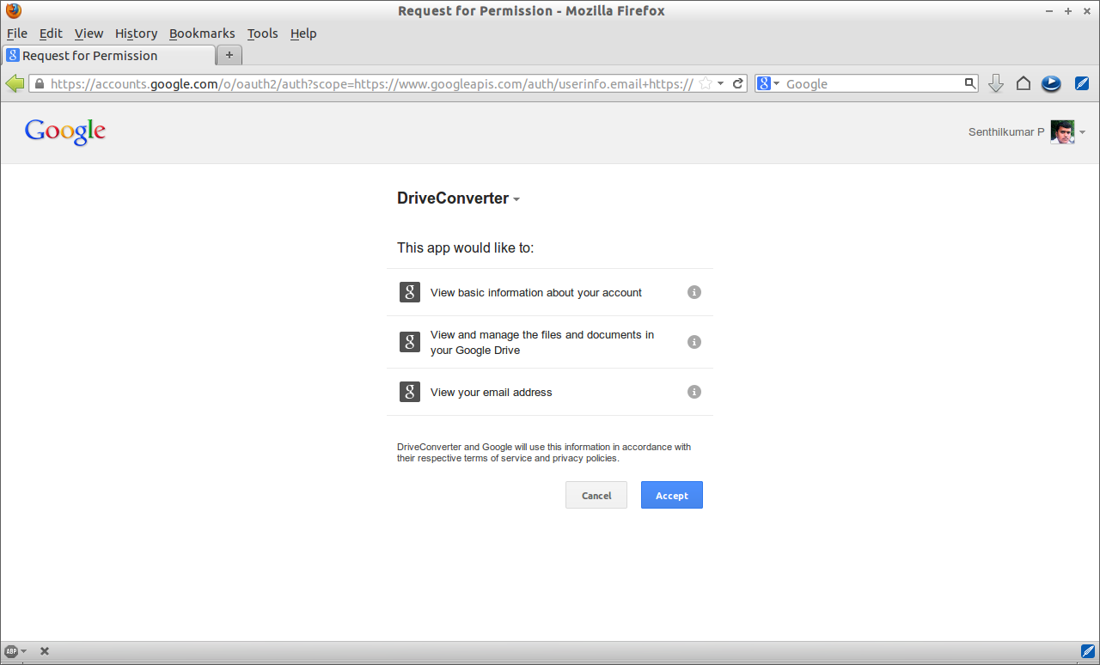Click the Google logo
The image size is (1100, 665).
65,131
